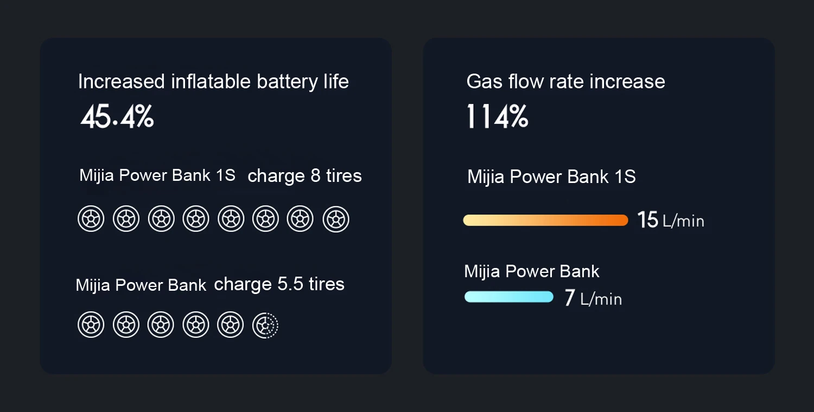Click "Mijia Power Bank 1S" label above the orange bar
The width and height of the screenshot is (814, 412).
tap(551, 177)
